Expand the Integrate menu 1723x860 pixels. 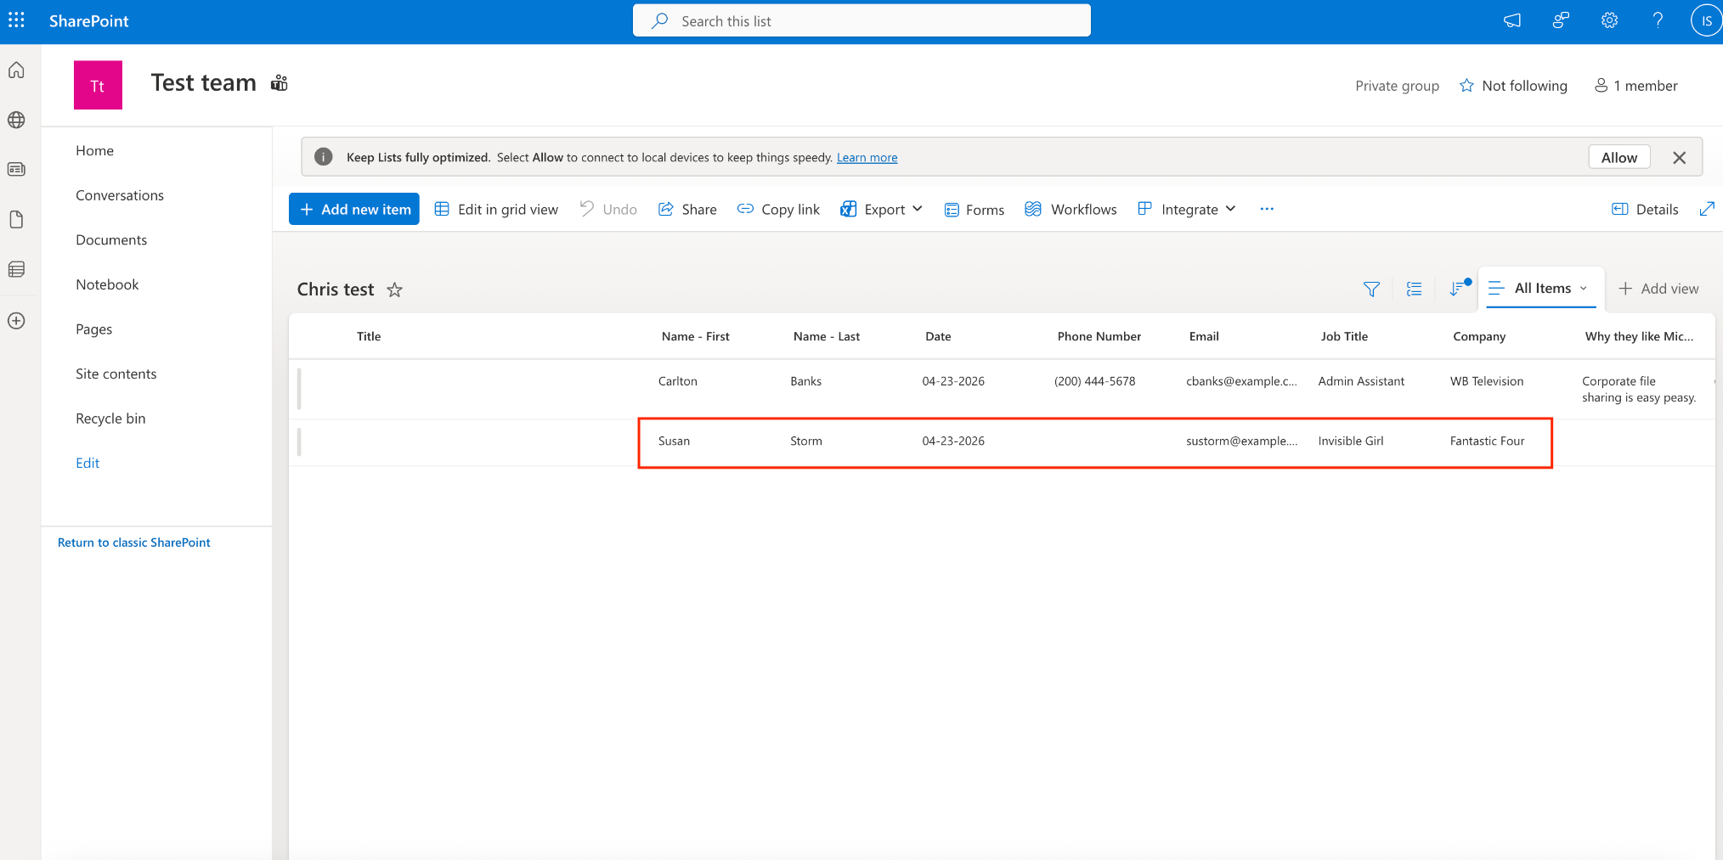click(x=1186, y=209)
